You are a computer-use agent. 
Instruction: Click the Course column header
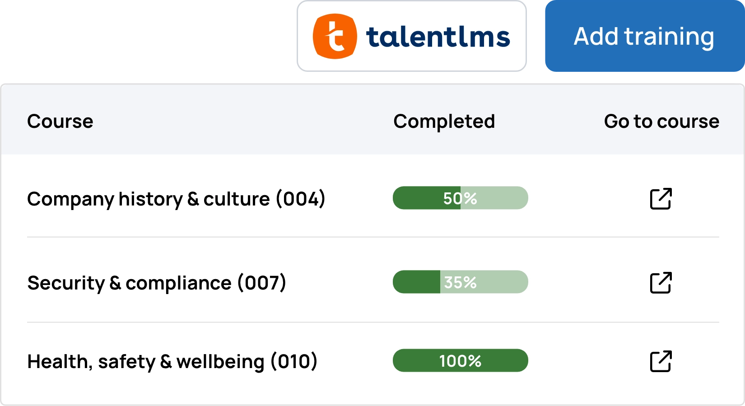point(60,121)
